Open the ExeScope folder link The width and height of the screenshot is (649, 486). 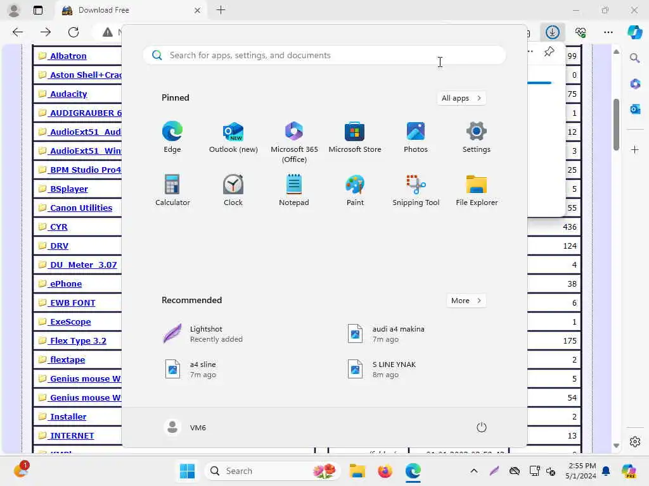[x=70, y=322]
